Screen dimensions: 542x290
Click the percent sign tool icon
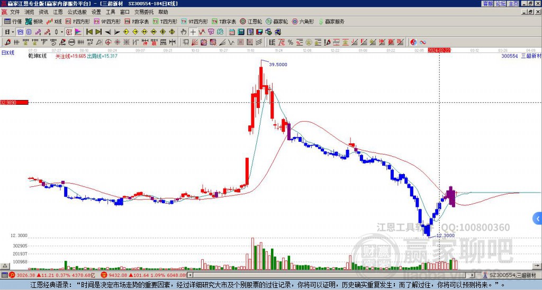[x=291, y=42]
